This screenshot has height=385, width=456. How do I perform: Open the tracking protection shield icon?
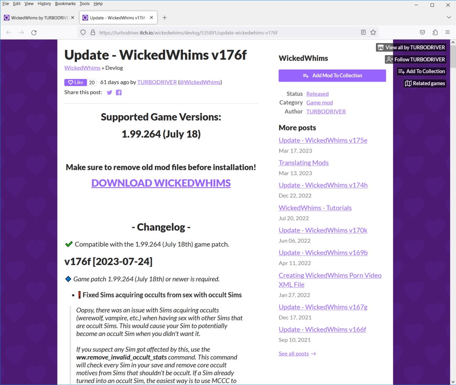tap(83, 32)
